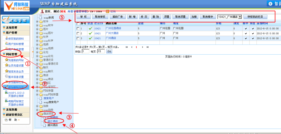This screenshot has height=134, width=281.
Task: Tick the select-all checkbox in table header
Action: coord(78,24)
